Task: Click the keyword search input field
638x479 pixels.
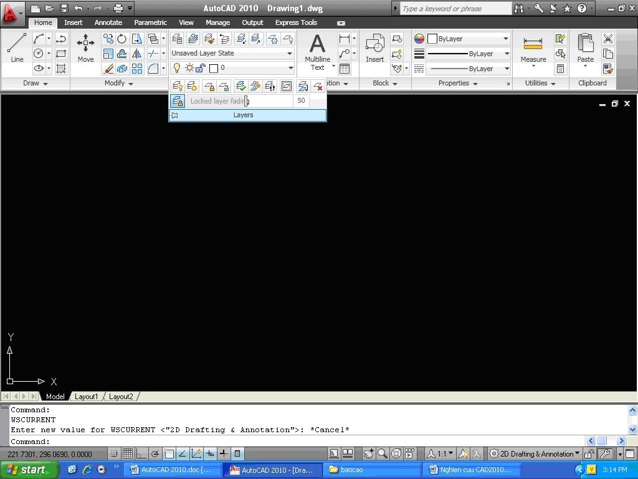Action: point(455,9)
